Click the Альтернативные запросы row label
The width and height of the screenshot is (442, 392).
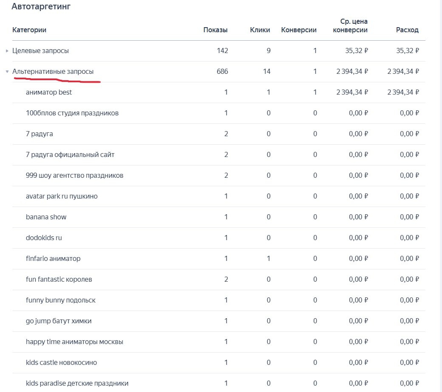click(53, 72)
